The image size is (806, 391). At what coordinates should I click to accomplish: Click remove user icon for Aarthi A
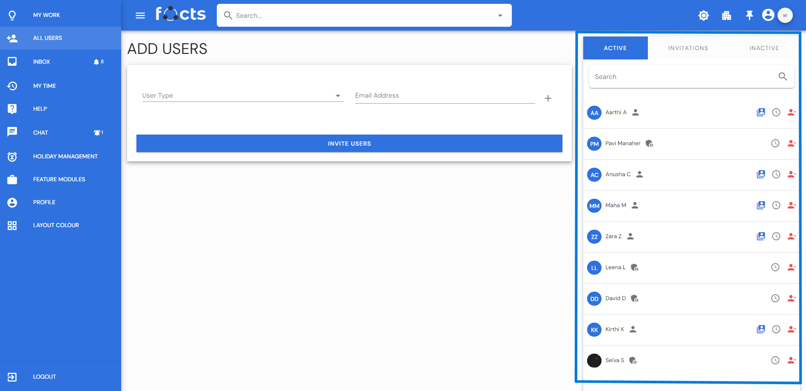click(791, 113)
